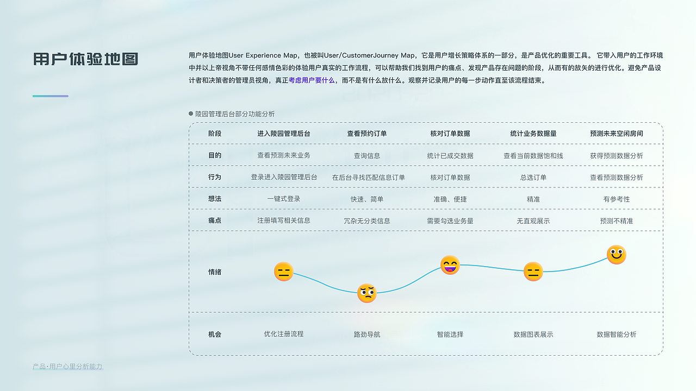Click the gradient underline bar below the title
Screen dimensions: 696x391
coord(50,96)
